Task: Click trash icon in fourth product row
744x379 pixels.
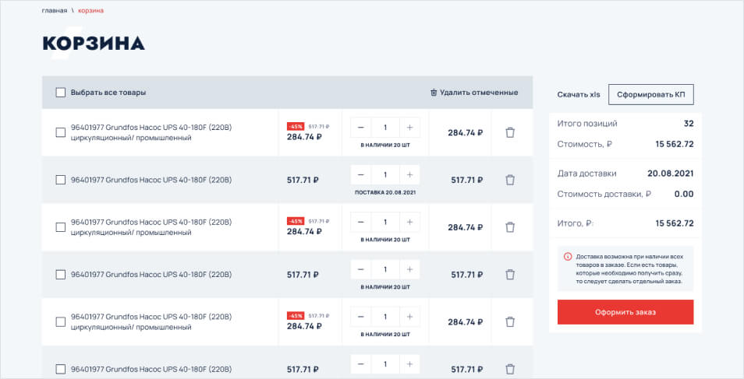Action: pos(510,275)
